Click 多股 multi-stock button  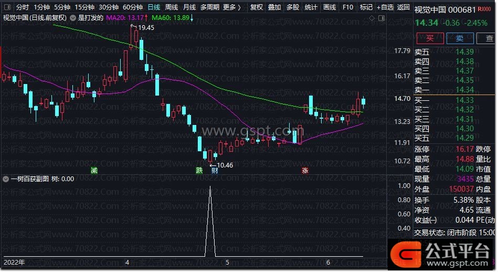click(x=293, y=7)
